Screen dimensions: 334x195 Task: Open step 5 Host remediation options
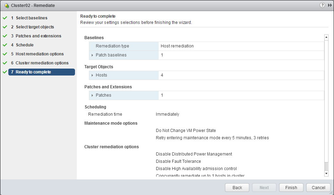click(x=40, y=54)
